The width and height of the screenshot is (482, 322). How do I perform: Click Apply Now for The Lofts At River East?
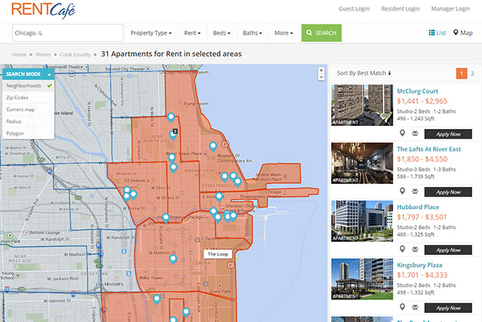pos(448,192)
